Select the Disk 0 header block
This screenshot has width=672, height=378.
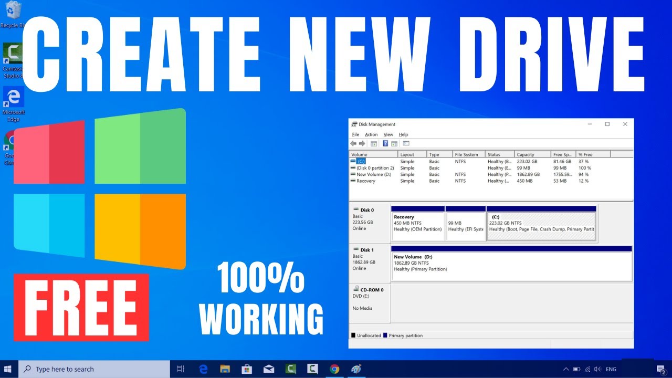[370, 223]
